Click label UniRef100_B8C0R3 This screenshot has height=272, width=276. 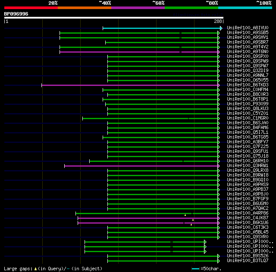tap(248, 95)
